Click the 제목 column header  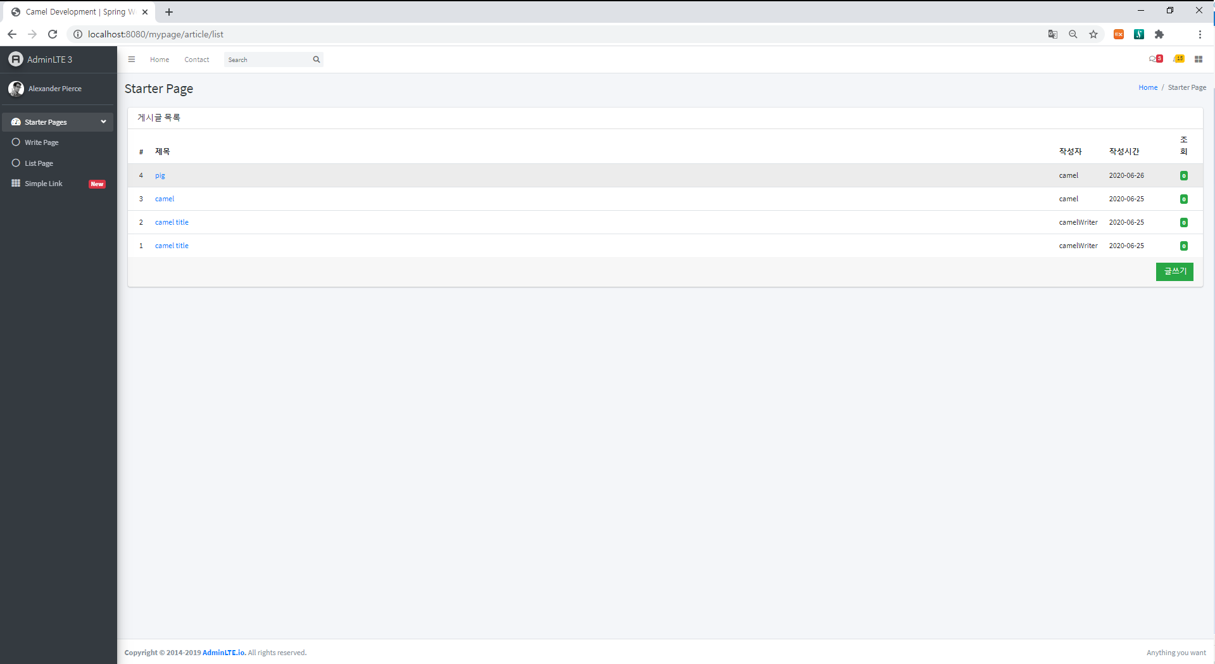coord(163,151)
